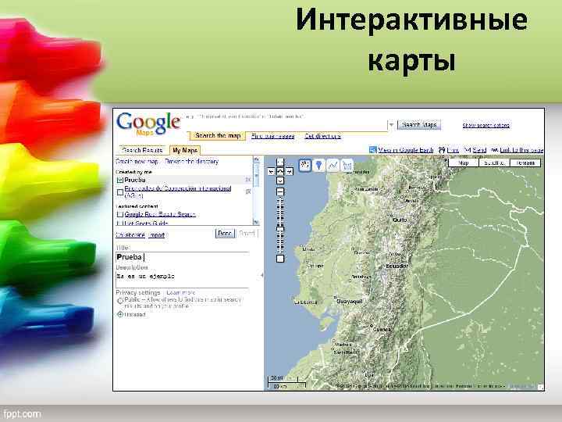Select the hand selection tool on map

pyautogui.click(x=304, y=166)
